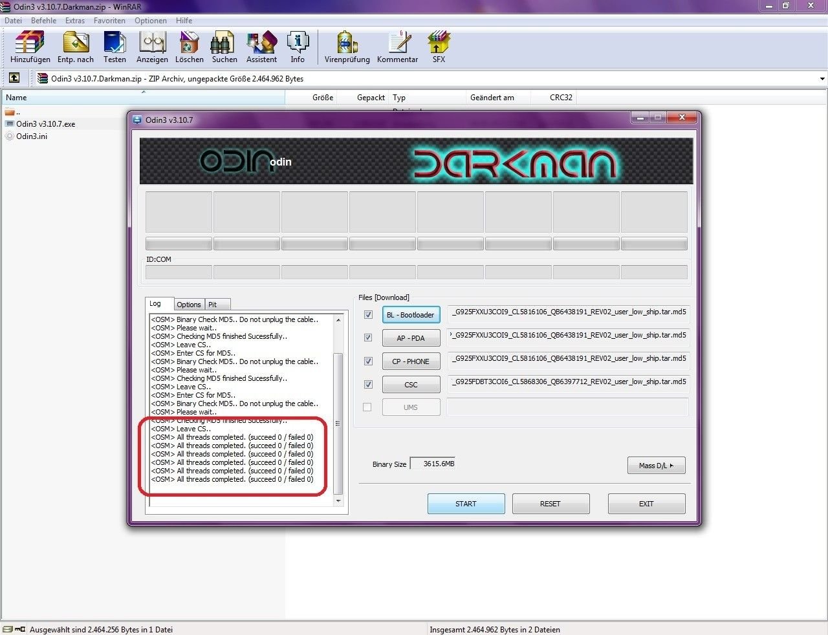Uncheck the BL Bootloader checkbox
The image size is (828, 635).
click(368, 315)
